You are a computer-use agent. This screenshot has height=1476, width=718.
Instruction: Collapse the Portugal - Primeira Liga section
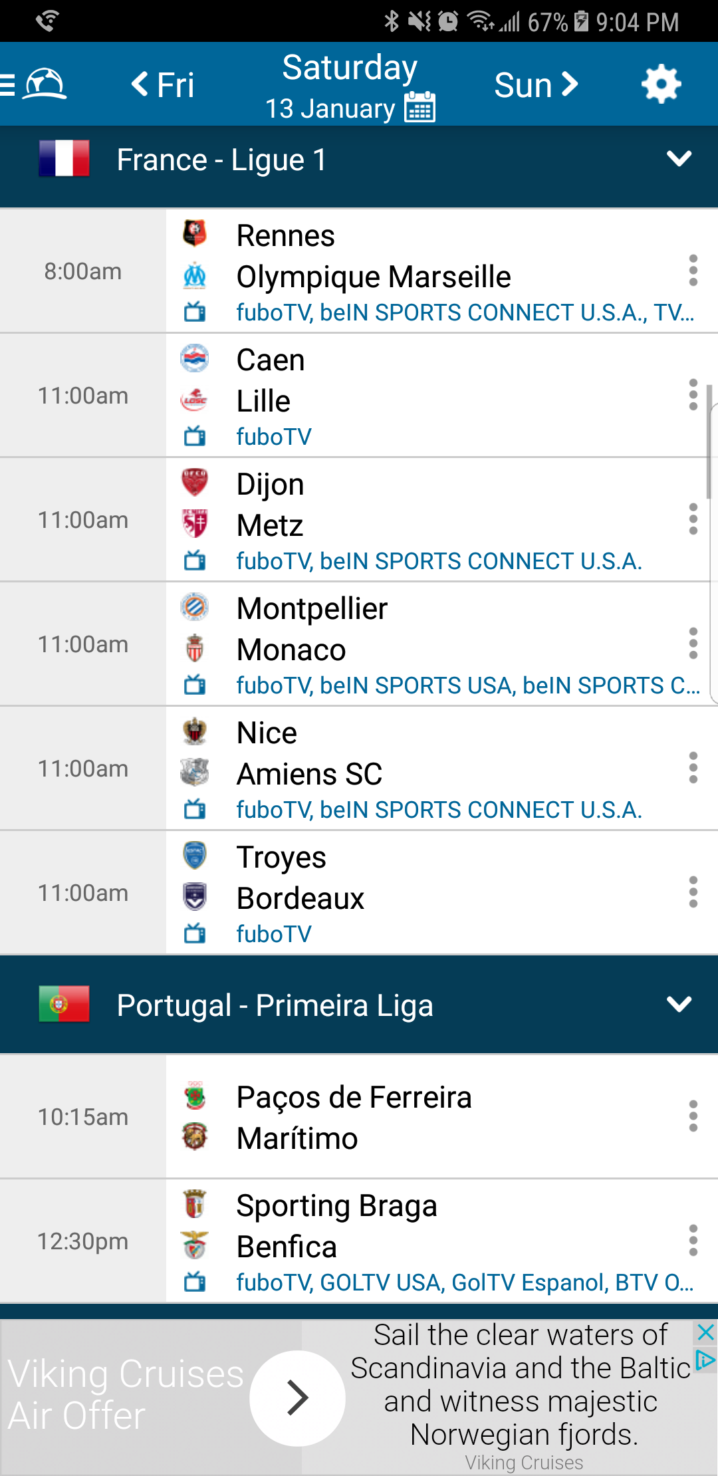click(x=679, y=1004)
